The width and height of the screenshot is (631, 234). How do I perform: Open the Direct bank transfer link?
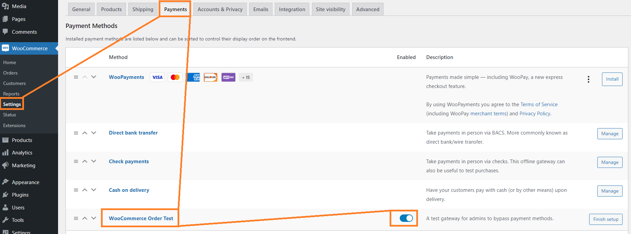coord(133,133)
